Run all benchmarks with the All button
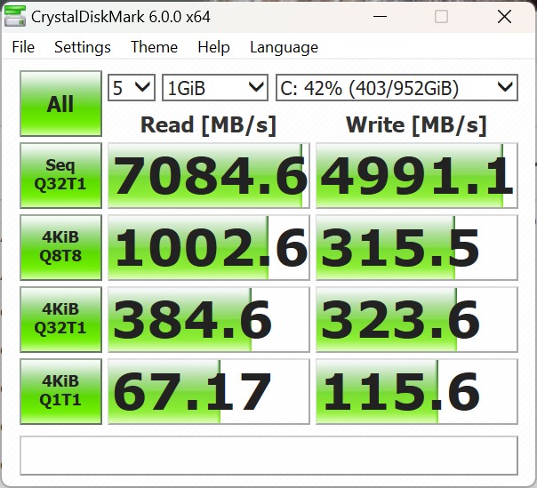This screenshot has width=537, height=488. [61, 103]
